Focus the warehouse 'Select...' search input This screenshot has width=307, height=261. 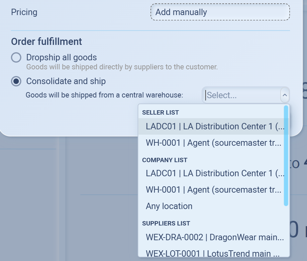pos(241,95)
